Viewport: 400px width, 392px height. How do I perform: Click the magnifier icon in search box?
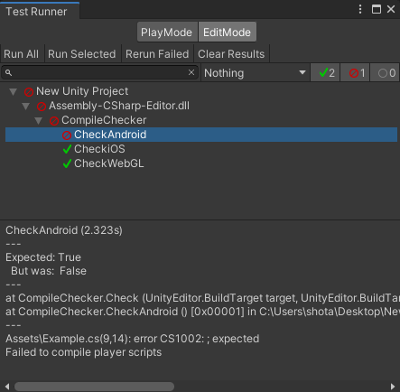9,72
